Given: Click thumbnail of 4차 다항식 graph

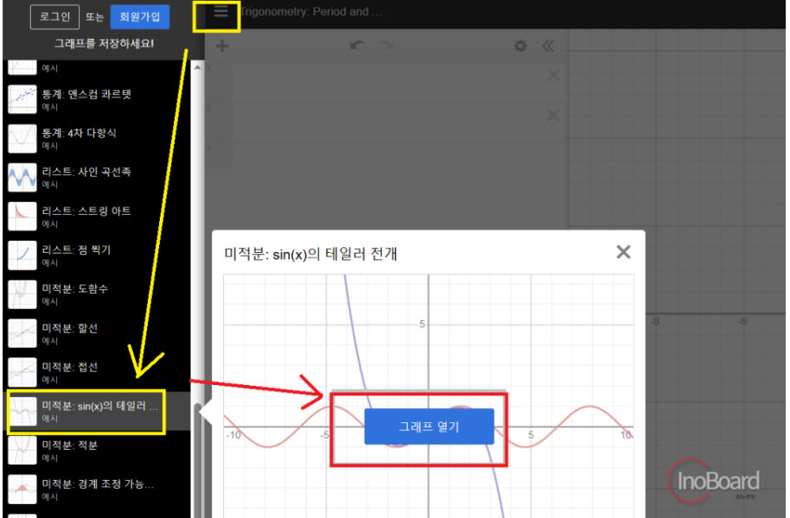Looking at the screenshot, I should click(22, 138).
